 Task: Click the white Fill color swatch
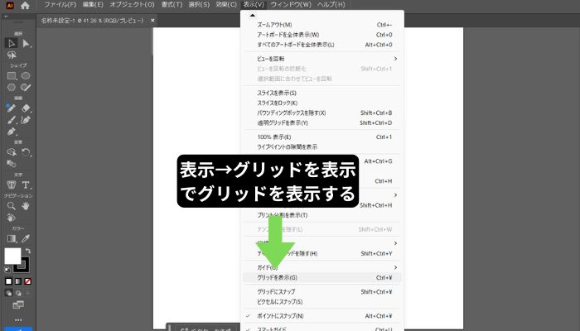[x=12, y=256]
